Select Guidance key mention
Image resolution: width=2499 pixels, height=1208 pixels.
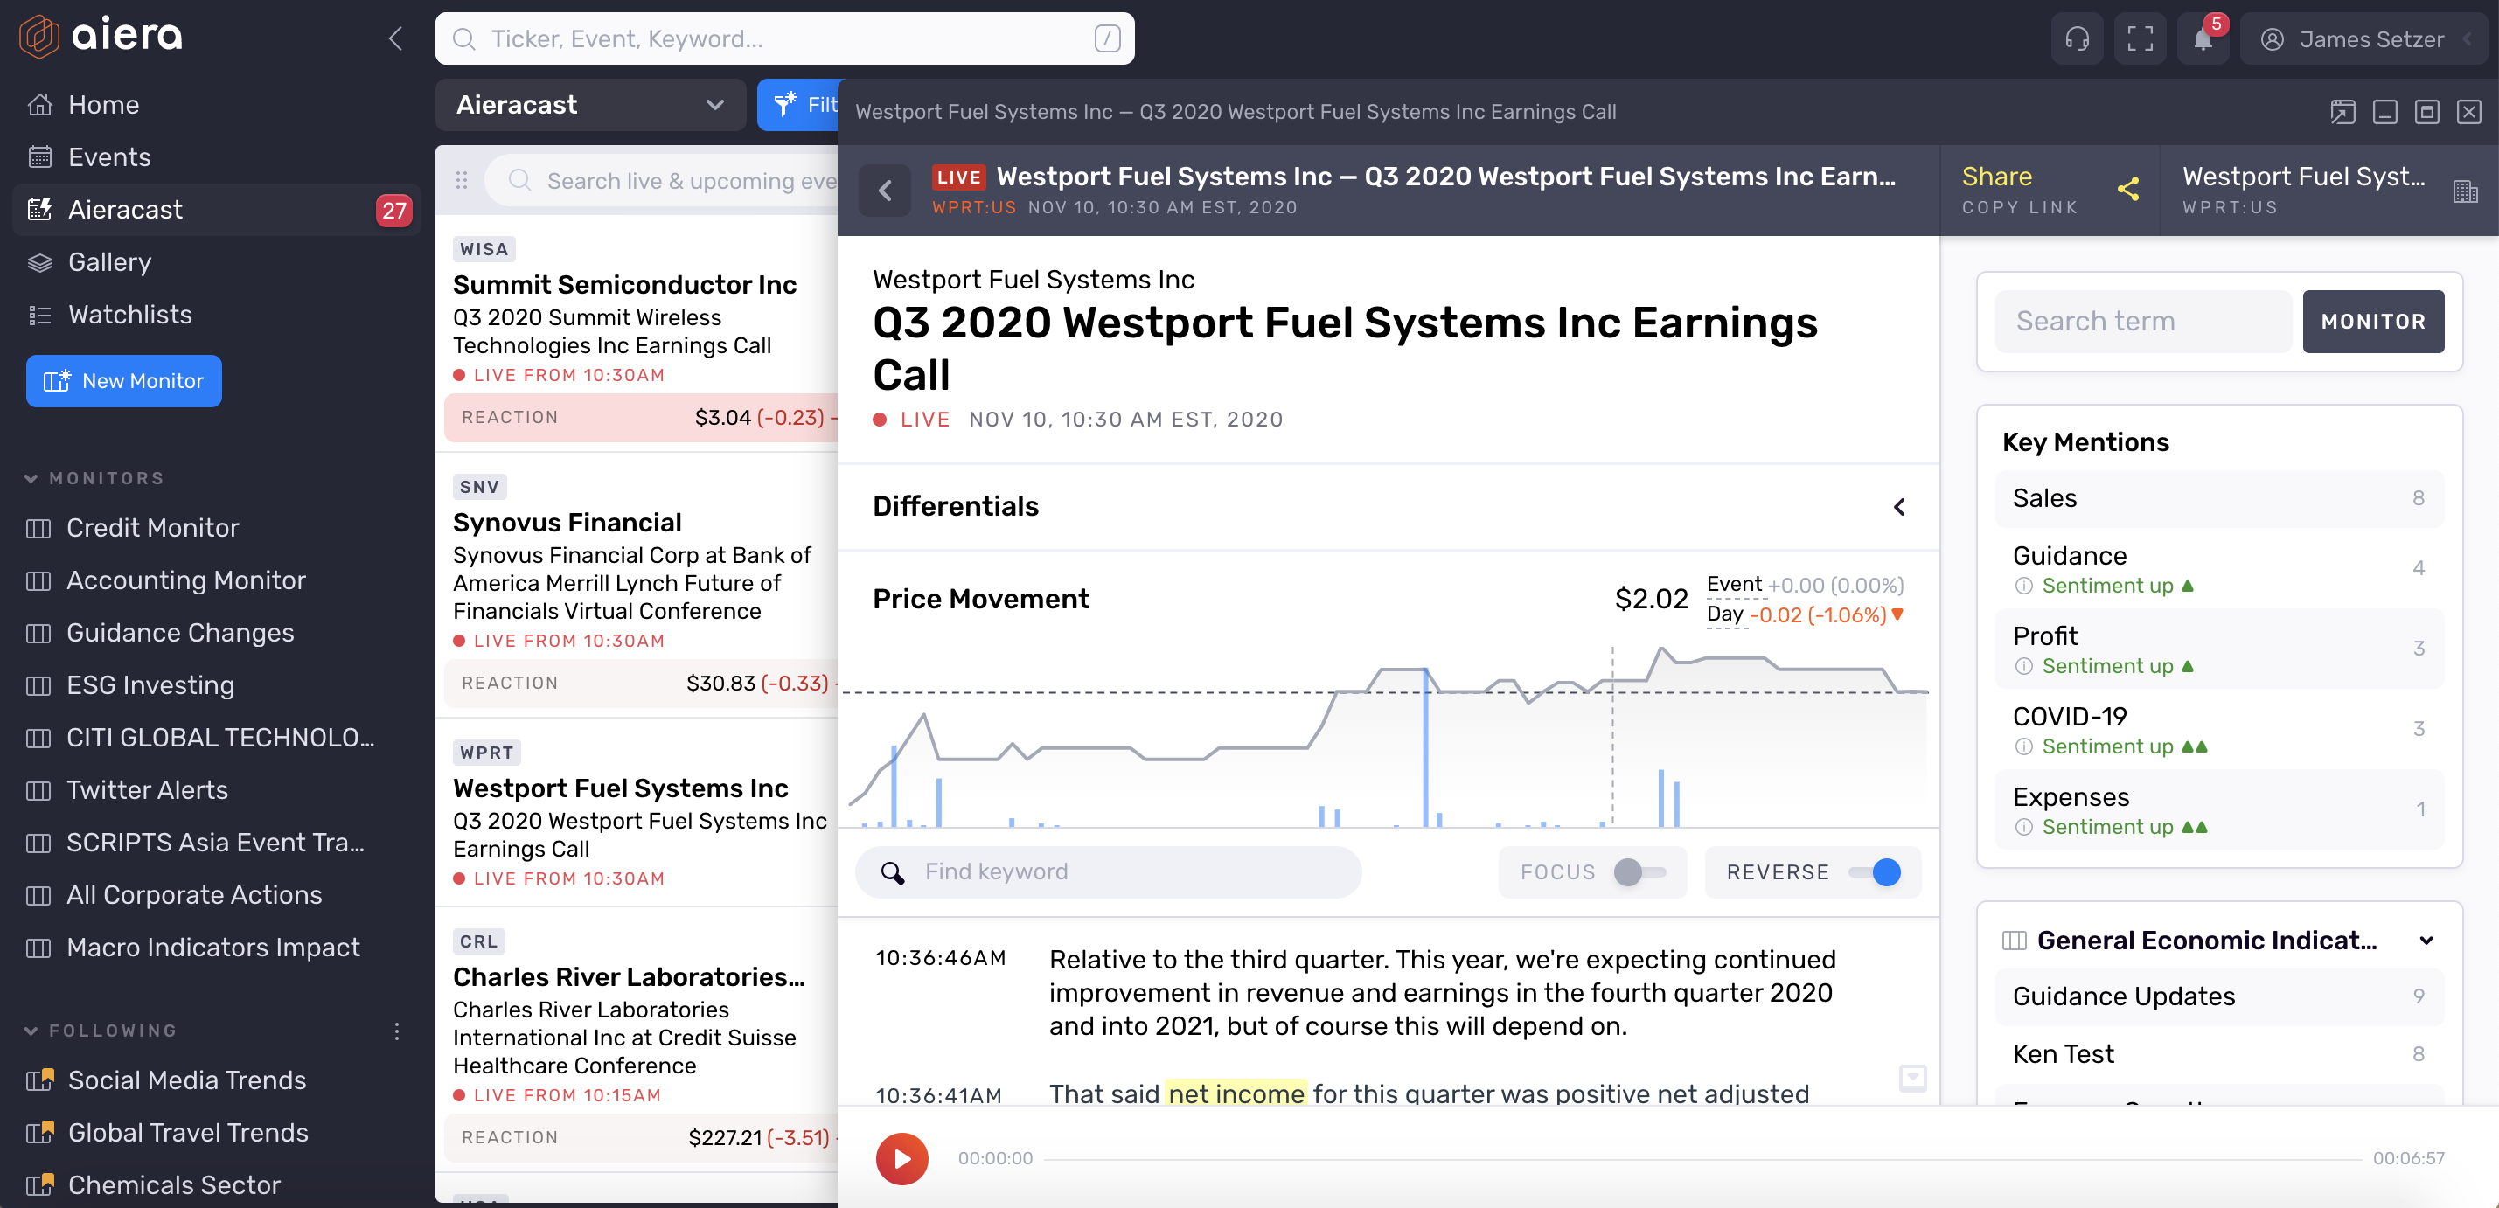pyautogui.click(x=2218, y=568)
